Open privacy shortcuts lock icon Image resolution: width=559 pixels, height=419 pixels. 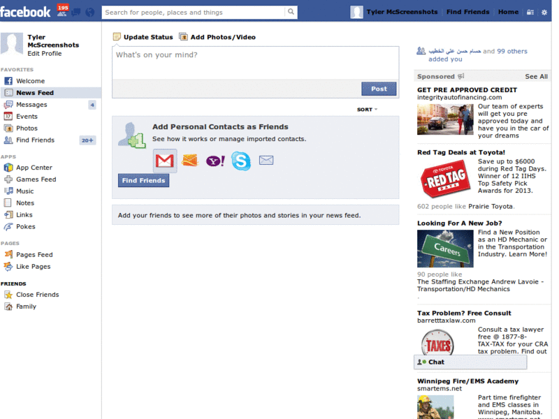point(530,12)
